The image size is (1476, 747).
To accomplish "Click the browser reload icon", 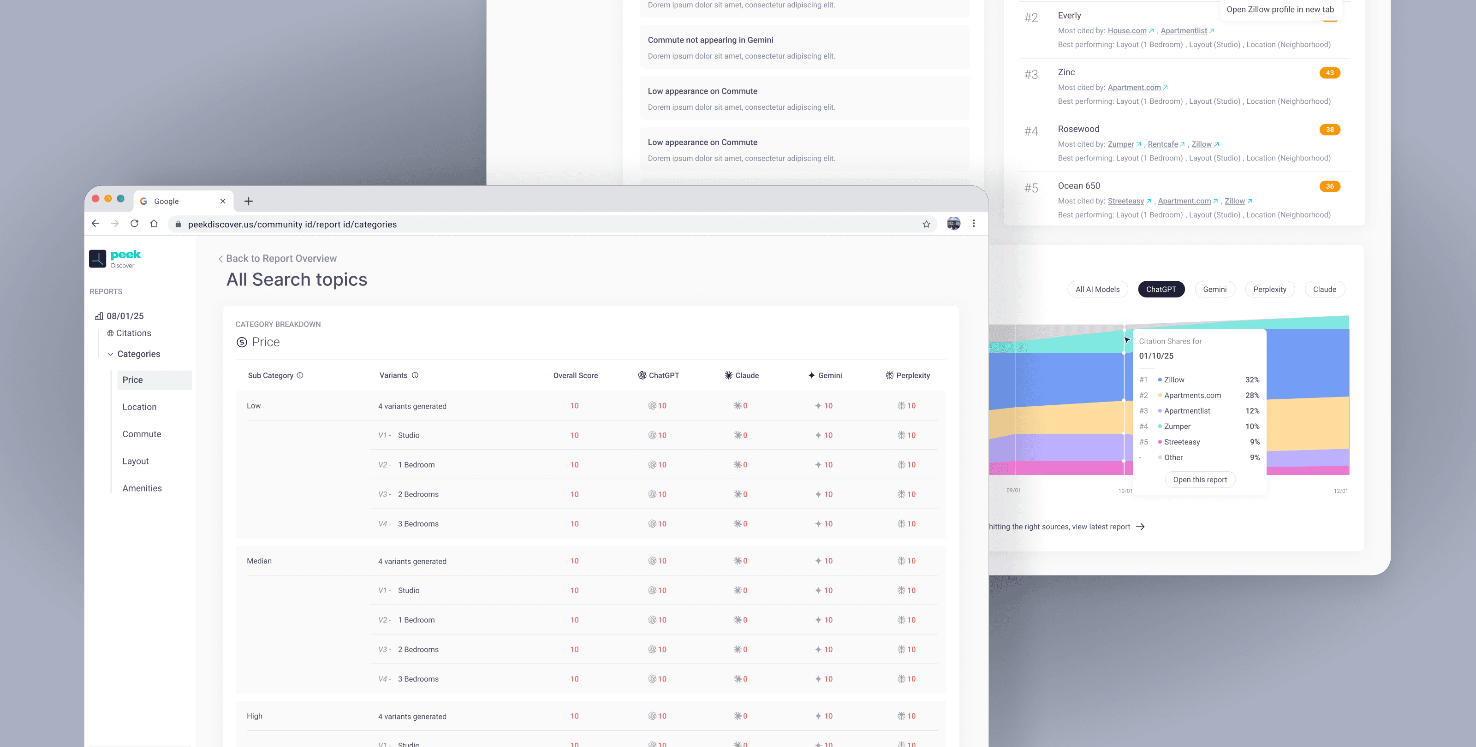I will tap(134, 224).
